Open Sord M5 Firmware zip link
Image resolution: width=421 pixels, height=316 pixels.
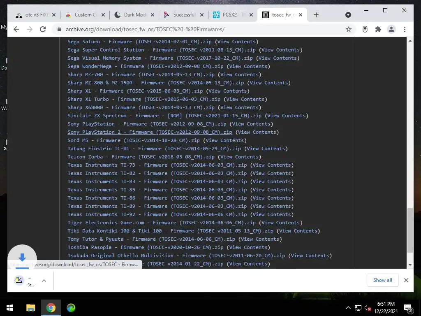pos(134,140)
